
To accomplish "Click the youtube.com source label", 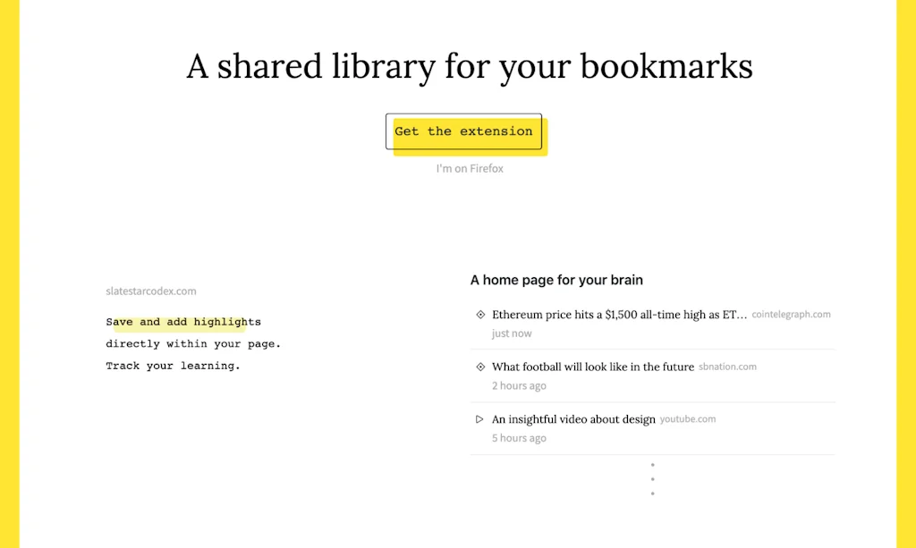I will click(687, 418).
